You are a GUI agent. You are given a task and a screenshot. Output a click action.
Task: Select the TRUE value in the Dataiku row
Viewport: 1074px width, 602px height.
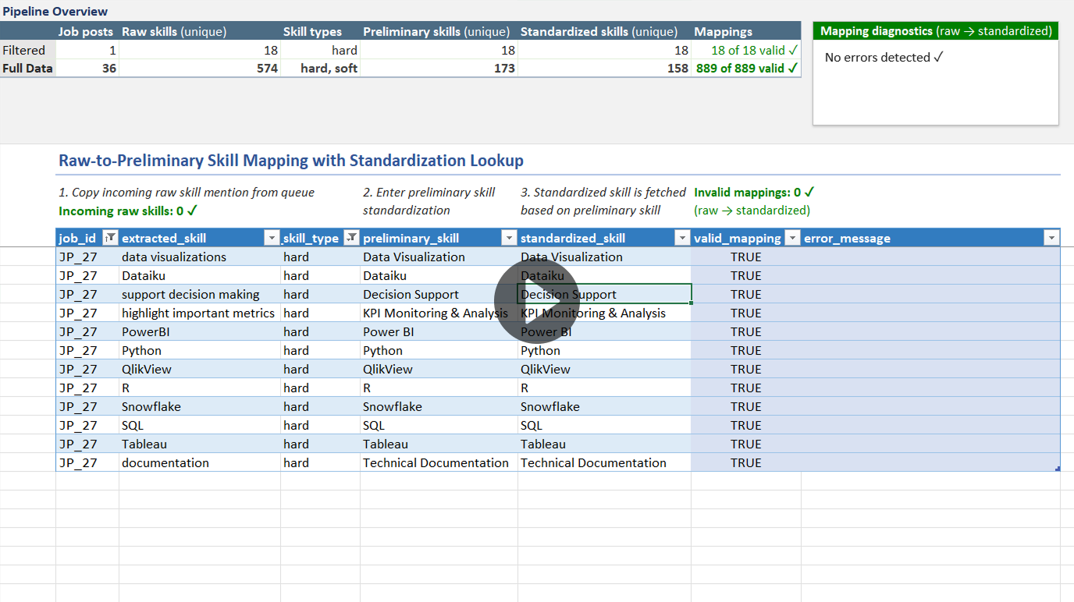(746, 275)
